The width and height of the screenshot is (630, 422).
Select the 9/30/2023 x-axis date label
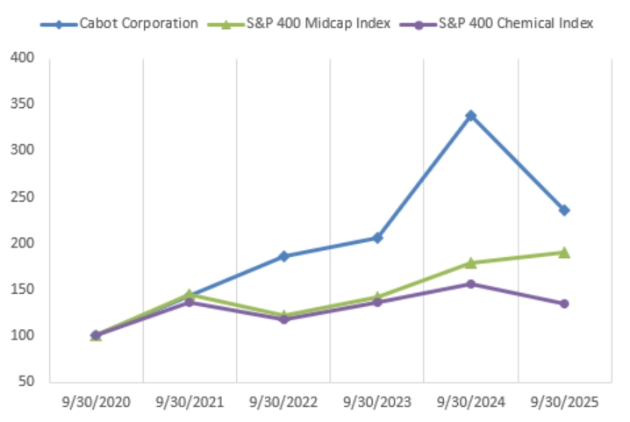(377, 403)
